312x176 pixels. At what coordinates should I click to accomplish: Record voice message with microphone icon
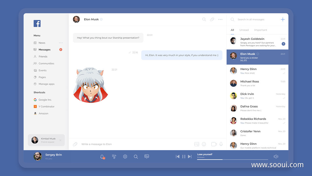click(x=221, y=144)
